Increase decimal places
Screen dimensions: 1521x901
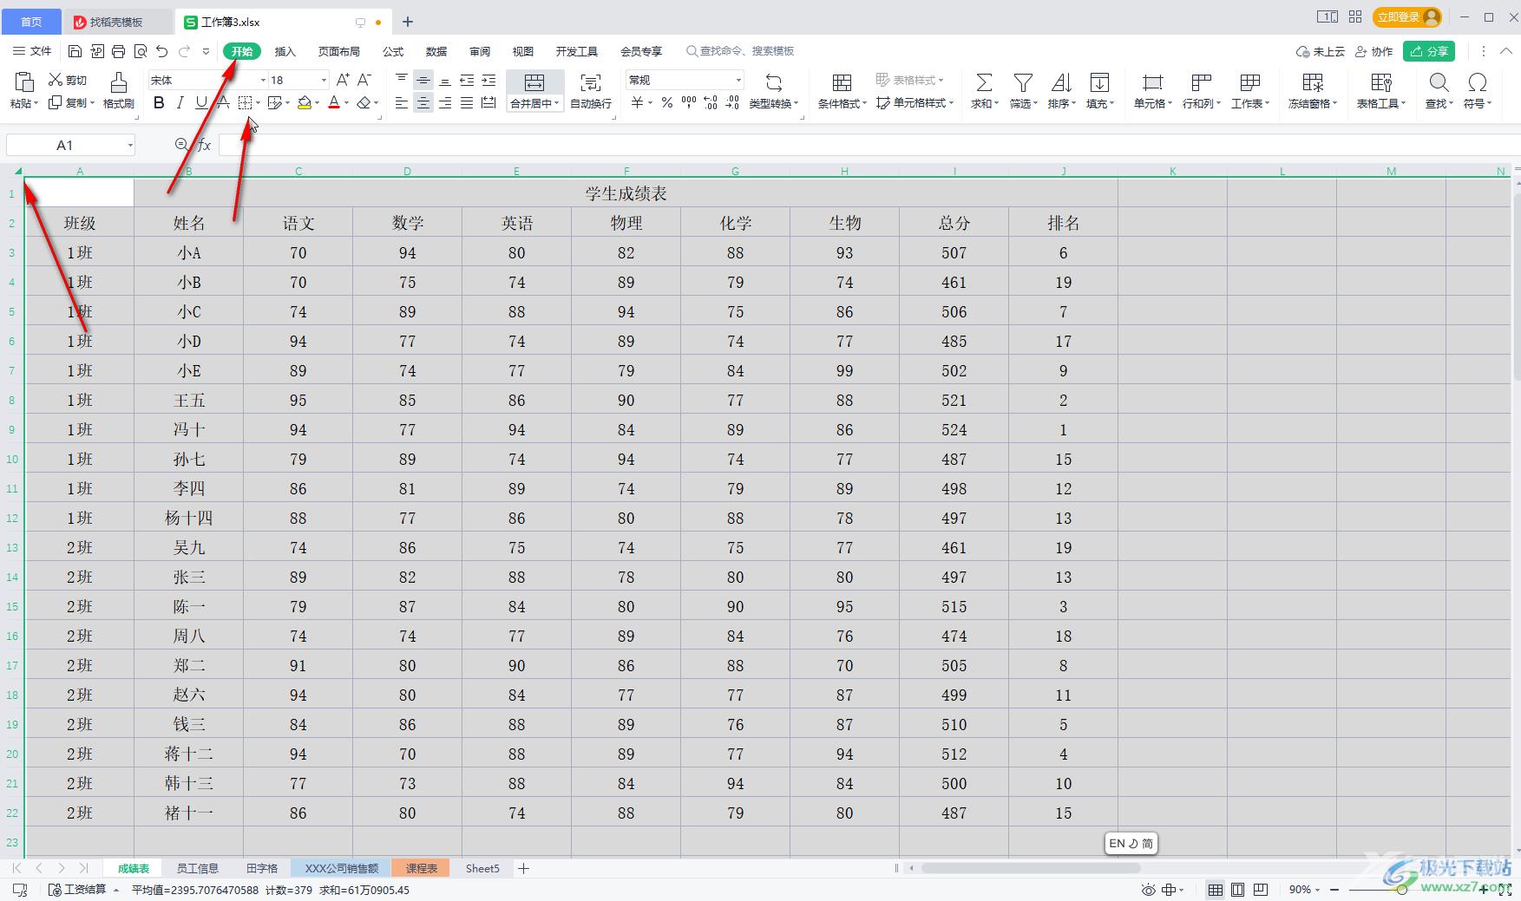[x=711, y=103]
